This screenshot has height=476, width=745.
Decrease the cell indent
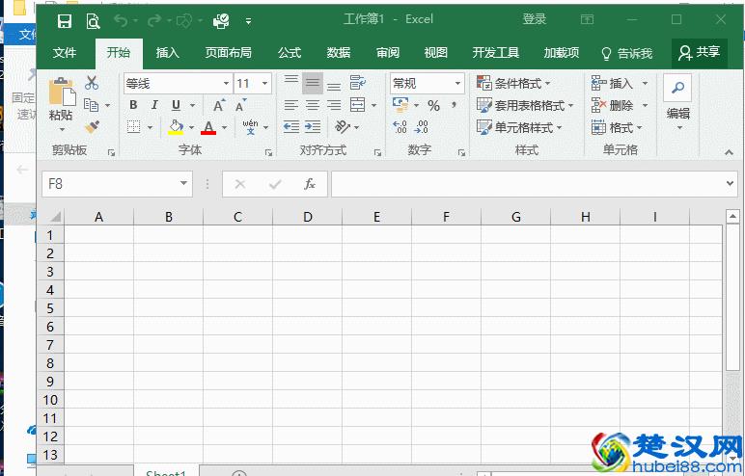click(291, 127)
